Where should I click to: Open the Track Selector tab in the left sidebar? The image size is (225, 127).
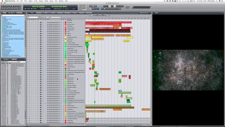(11, 13)
